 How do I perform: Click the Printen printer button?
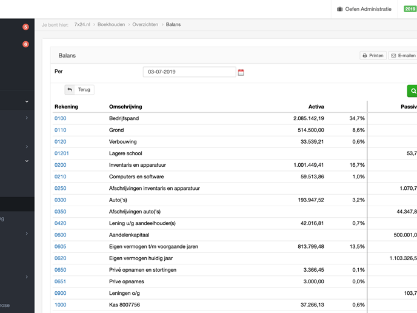click(x=373, y=55)
